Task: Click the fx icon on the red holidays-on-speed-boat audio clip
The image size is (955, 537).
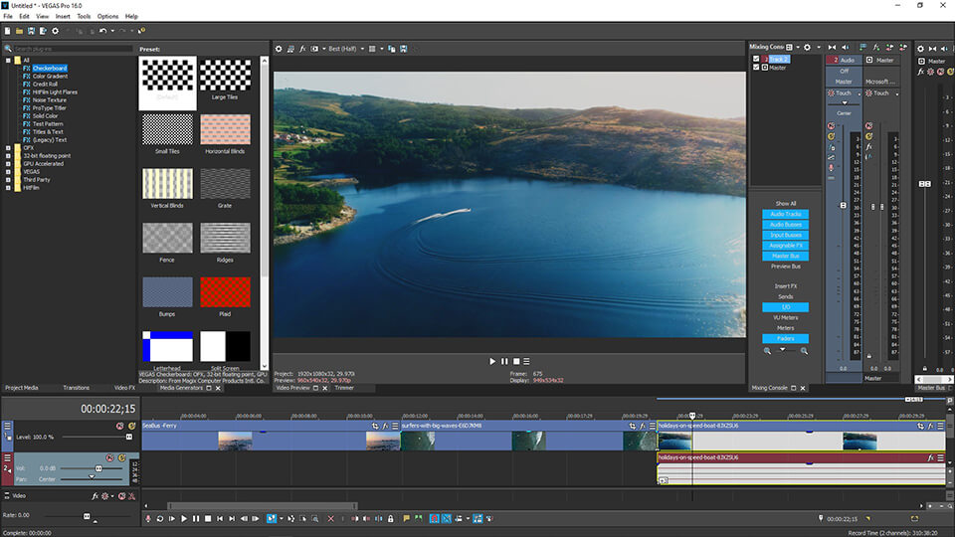Action: click(x=931, y=457)
